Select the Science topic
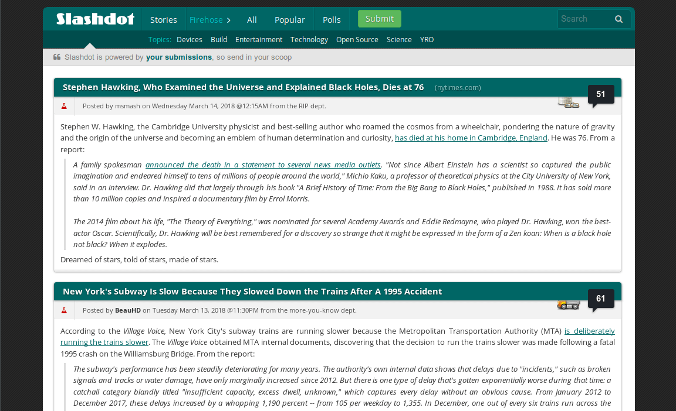 tap(399, 40)
